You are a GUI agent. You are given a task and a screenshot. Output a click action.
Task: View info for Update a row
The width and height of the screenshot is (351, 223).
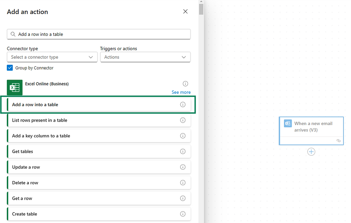[183, 167]
